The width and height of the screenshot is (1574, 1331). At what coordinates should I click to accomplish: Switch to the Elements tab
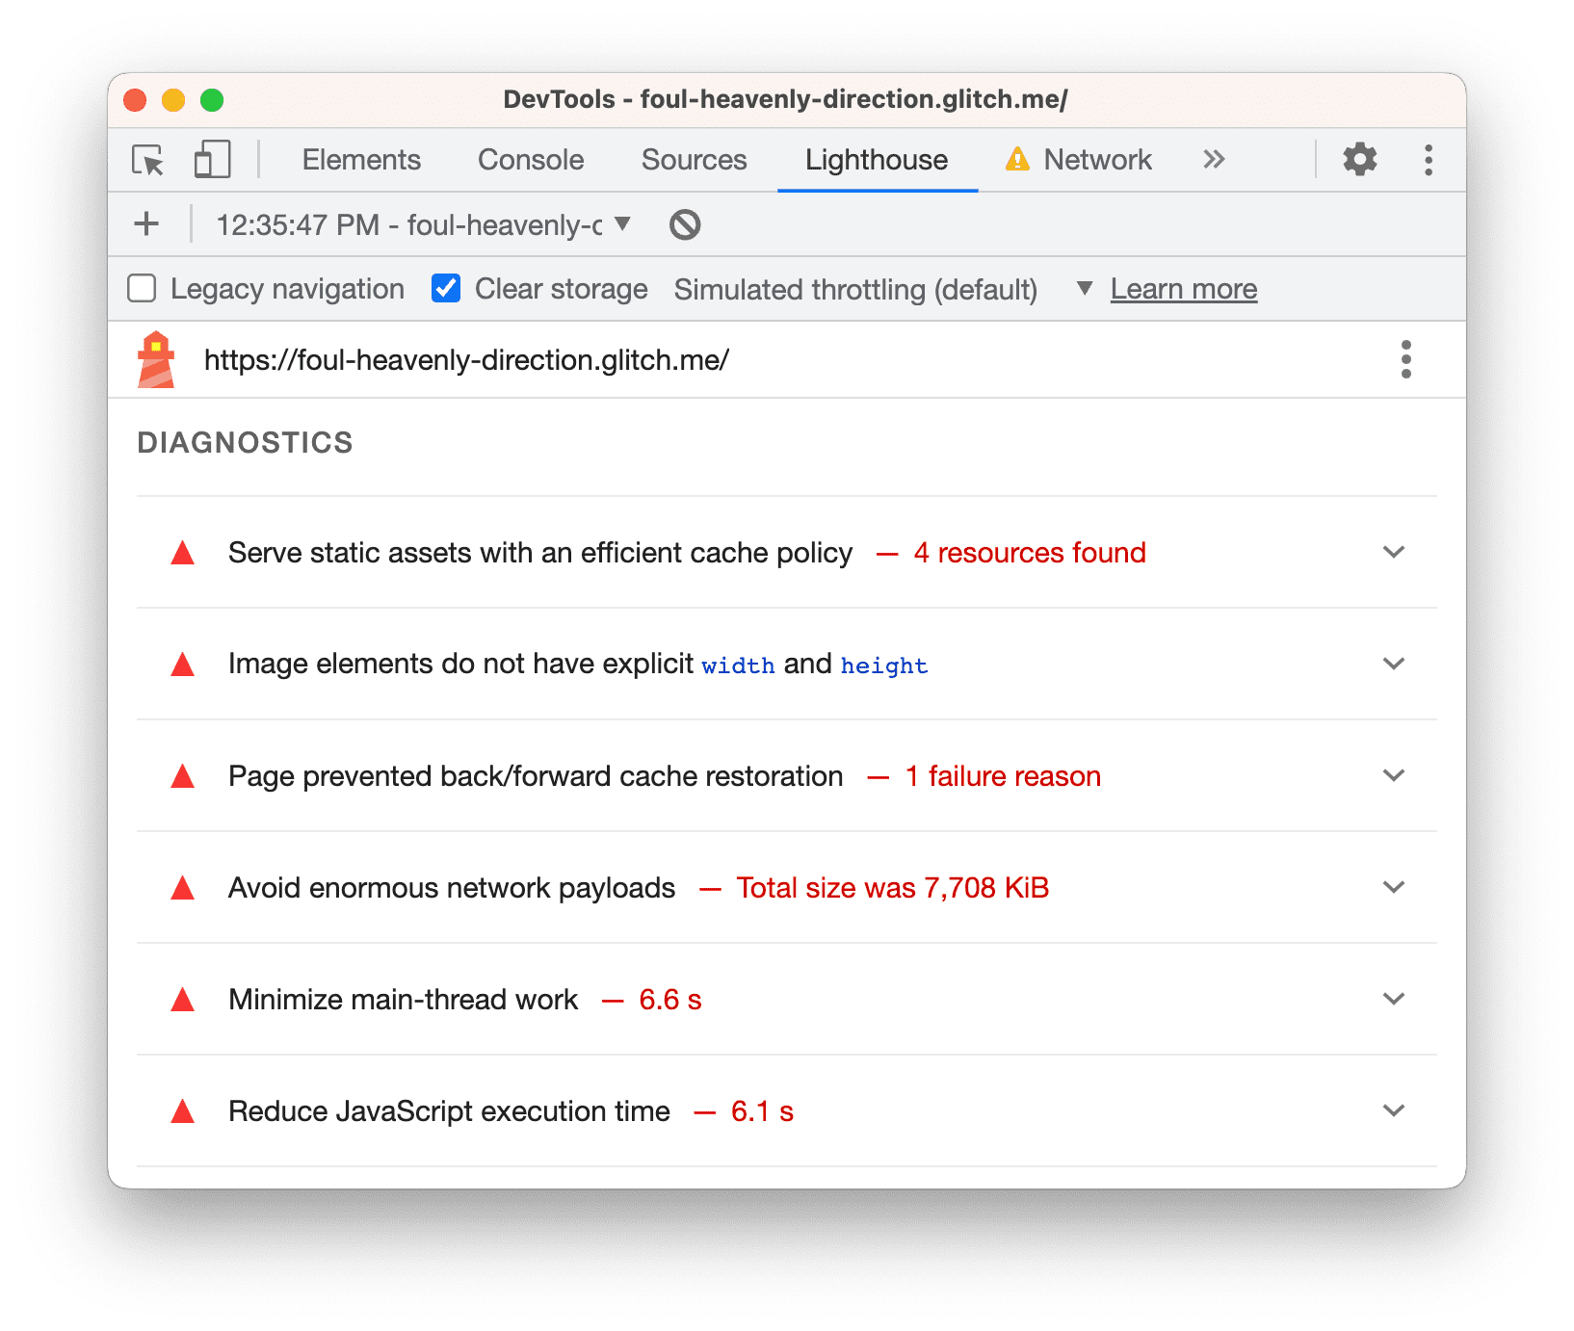coord(361,160)
